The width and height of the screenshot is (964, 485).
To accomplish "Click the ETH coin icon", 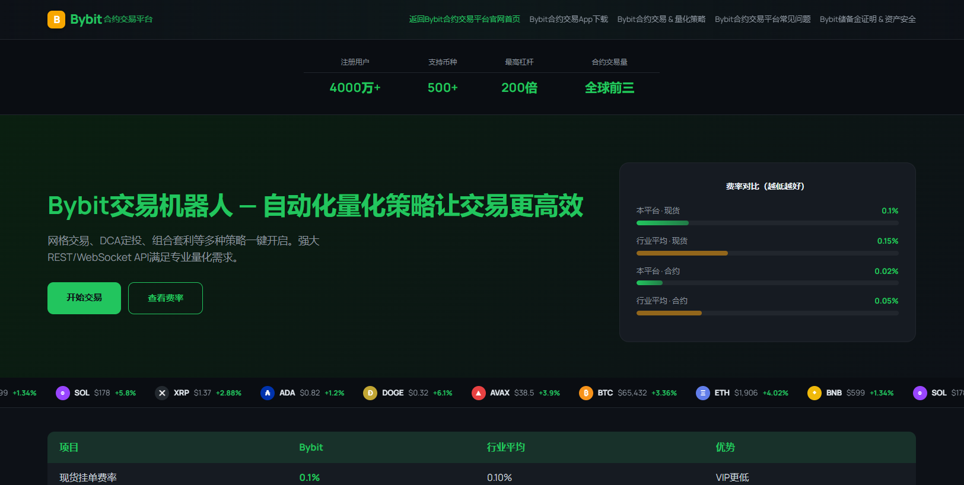I will click(x=703, y=393).
